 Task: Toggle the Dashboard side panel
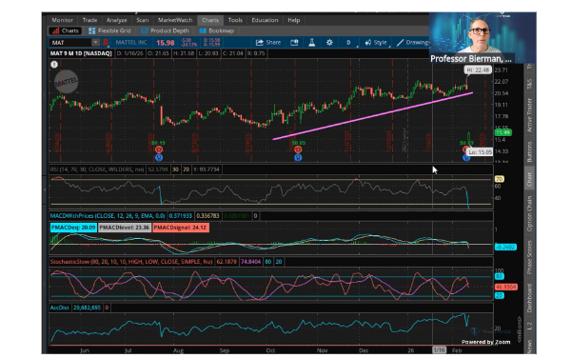(x=529, y=298)
